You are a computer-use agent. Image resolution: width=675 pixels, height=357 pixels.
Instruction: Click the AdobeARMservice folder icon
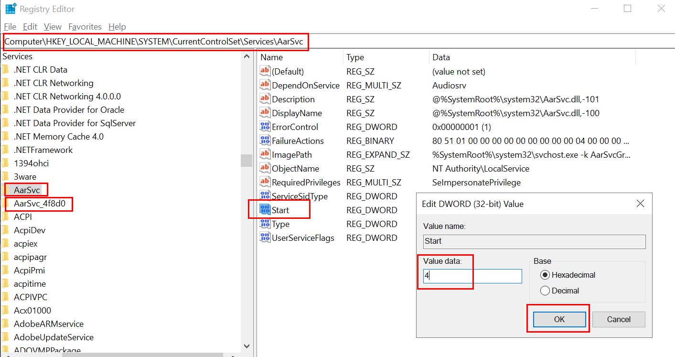[x=6, y=324]
